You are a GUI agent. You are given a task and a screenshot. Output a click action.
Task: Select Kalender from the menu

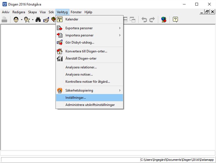tap(89, 19)
